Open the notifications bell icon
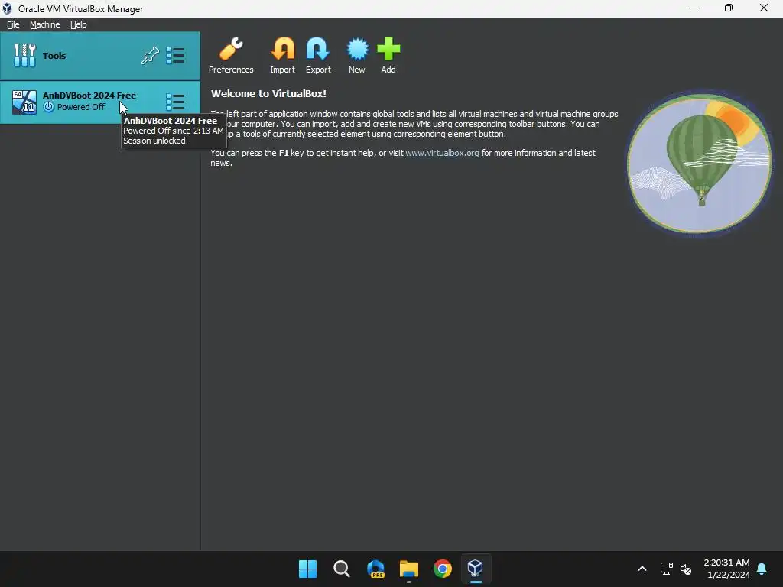The image size is (783, 587). pos(762,569)
